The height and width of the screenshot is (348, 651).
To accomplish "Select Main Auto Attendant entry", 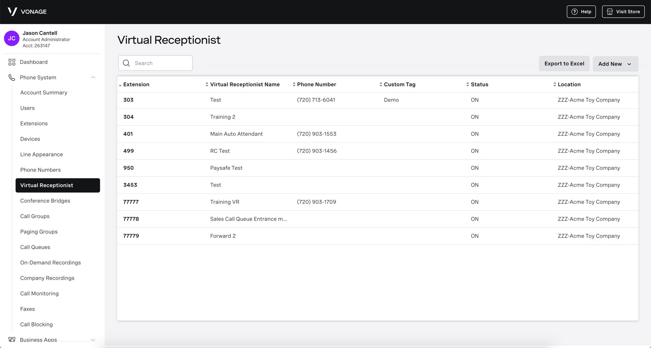I will click(x=236, y=134).
